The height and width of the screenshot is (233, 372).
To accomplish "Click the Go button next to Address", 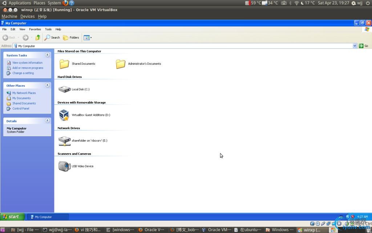I will (x=364, y=46).
